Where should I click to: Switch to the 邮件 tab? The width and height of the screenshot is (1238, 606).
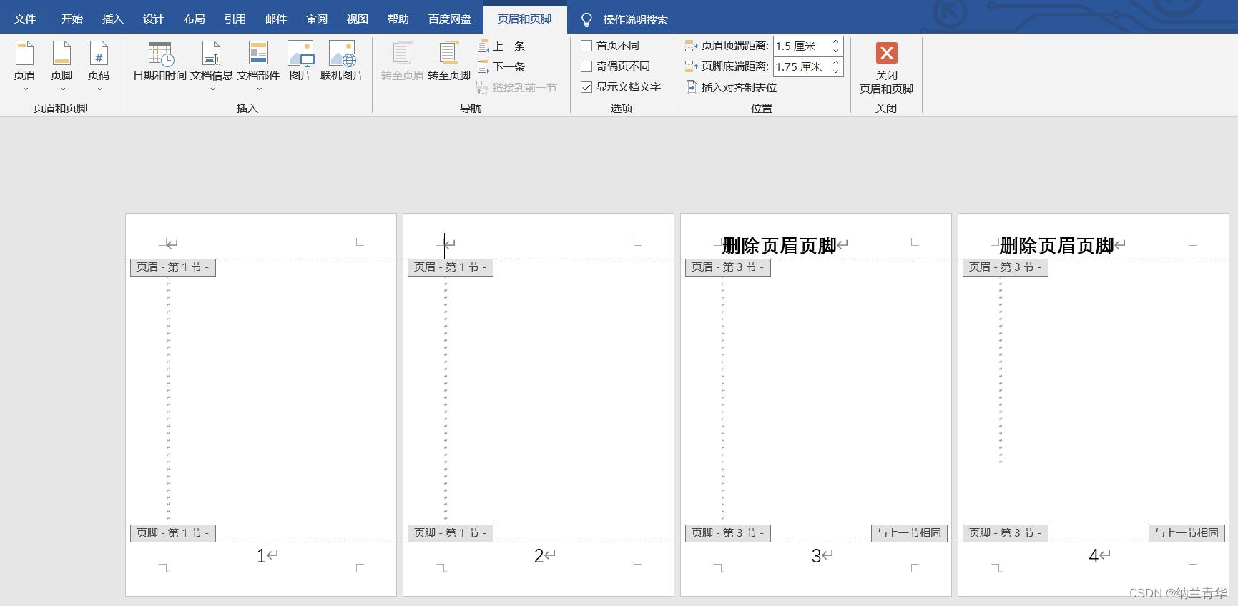(275, 19)
